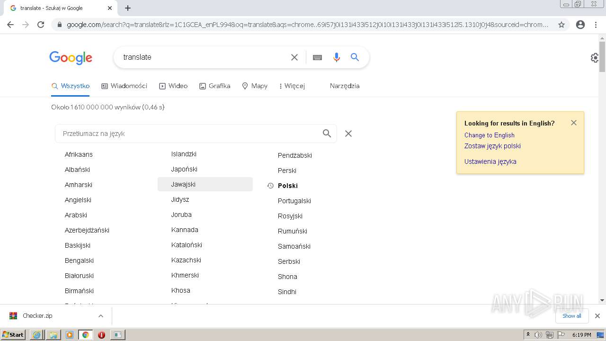Clear the search box with the X icon
This screenshot has height=341, width=606.
pyautogui.click(x=294, y=57)
